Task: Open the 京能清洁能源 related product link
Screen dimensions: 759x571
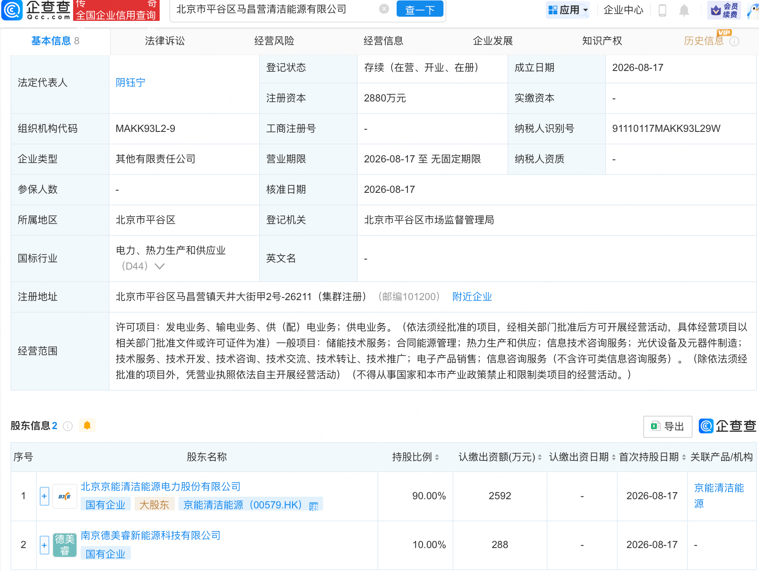Action: [719, 496]
